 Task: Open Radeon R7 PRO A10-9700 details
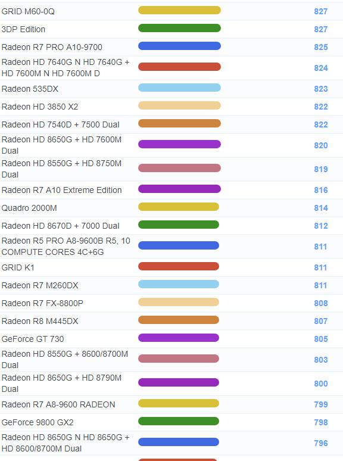52,47
